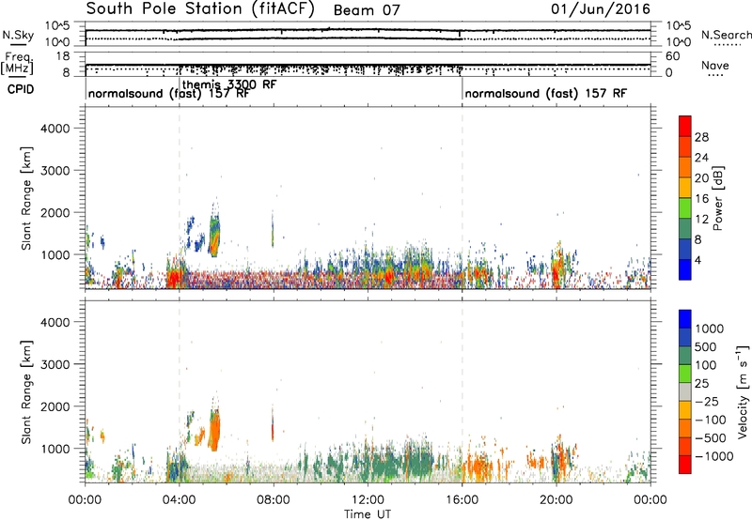Select the "Slant Range [km]" label of the power panel
The height and width of the screenshot is (520, 752).
point(26,198)
